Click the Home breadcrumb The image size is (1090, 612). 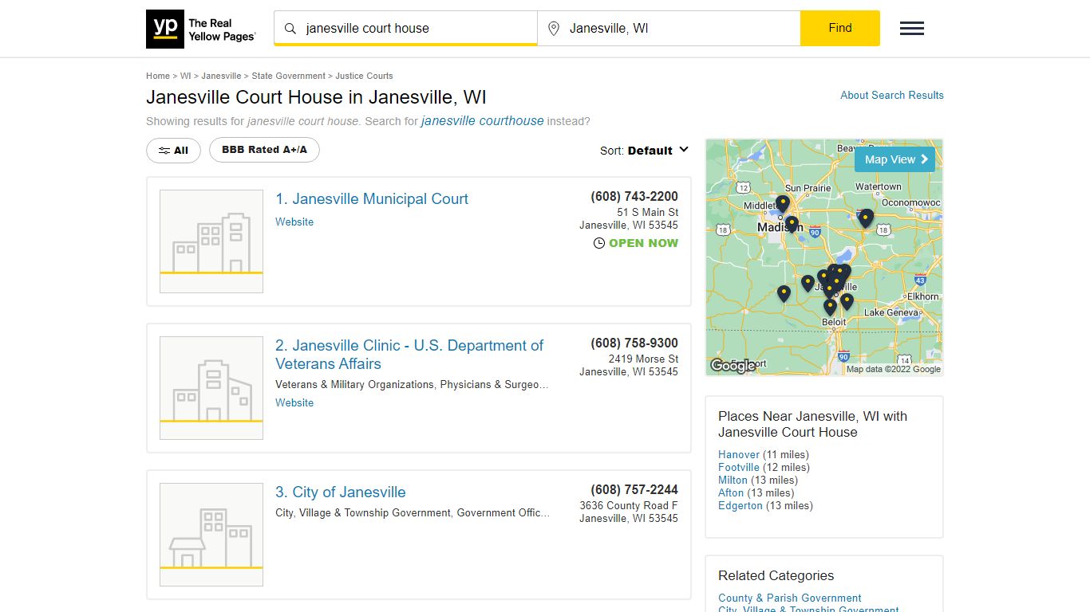coord(158,76)
